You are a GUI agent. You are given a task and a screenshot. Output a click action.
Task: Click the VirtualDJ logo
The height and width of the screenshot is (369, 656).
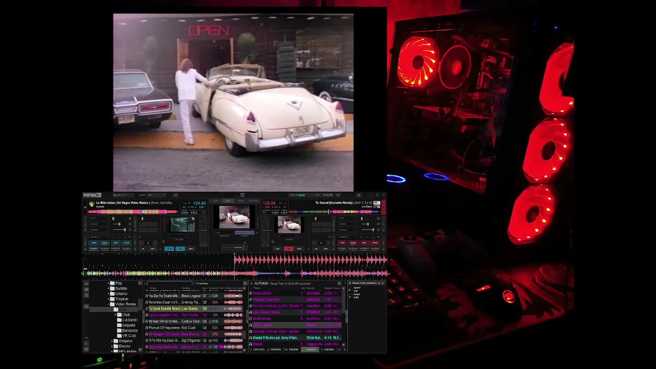click(92, 195)
